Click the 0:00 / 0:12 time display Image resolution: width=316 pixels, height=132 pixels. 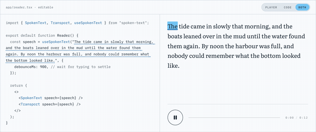[296, 118]
